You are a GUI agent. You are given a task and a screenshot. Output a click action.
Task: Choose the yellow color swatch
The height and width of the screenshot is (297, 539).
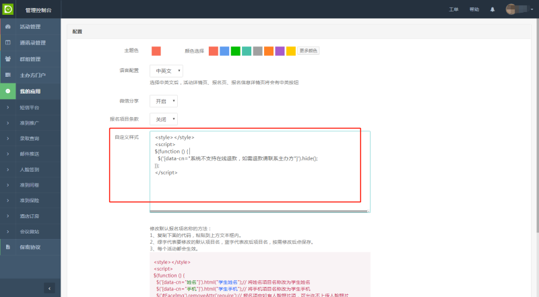291,51
